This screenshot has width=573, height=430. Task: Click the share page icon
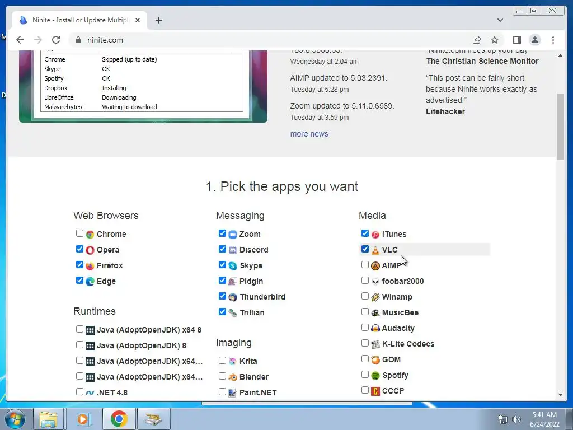[x=477, y=40]
